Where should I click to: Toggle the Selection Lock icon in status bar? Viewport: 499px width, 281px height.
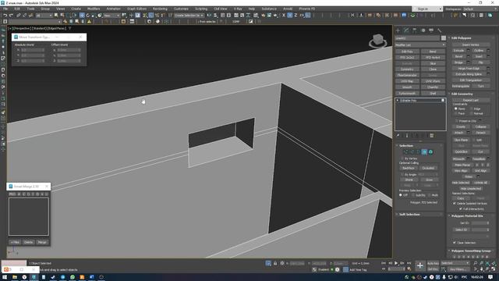(275, 264)
